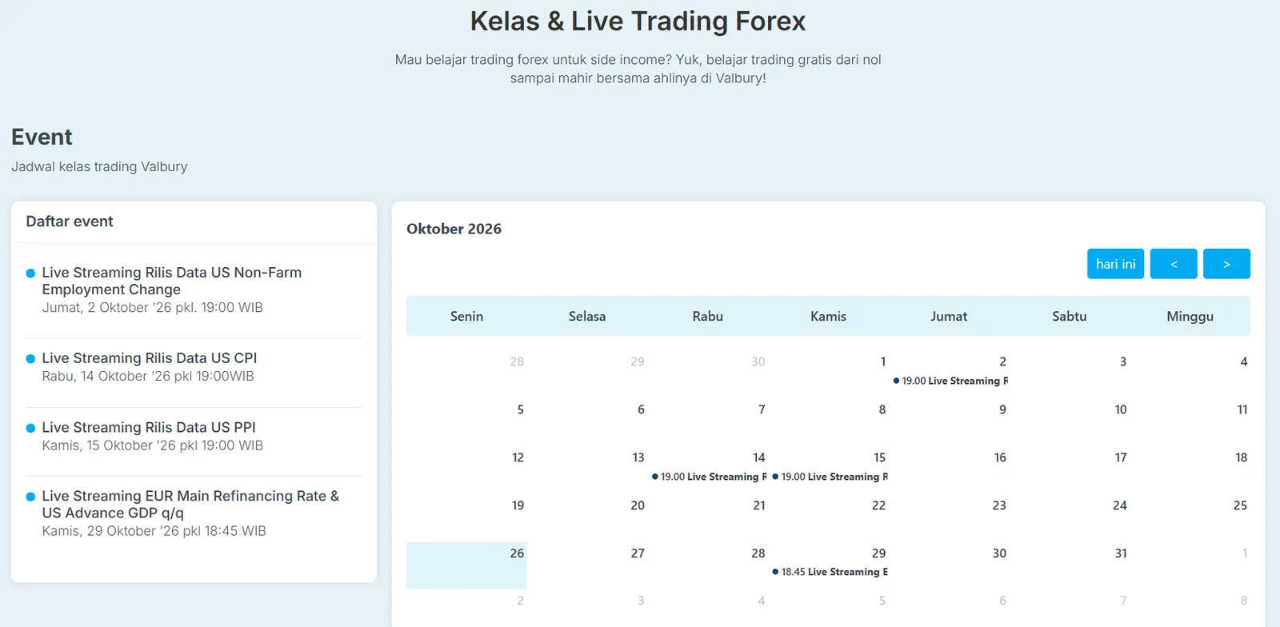The height and width of the screenshot is (627, 1280).
Task: Click the 'Sabtu' column header
Action: 1070,316
